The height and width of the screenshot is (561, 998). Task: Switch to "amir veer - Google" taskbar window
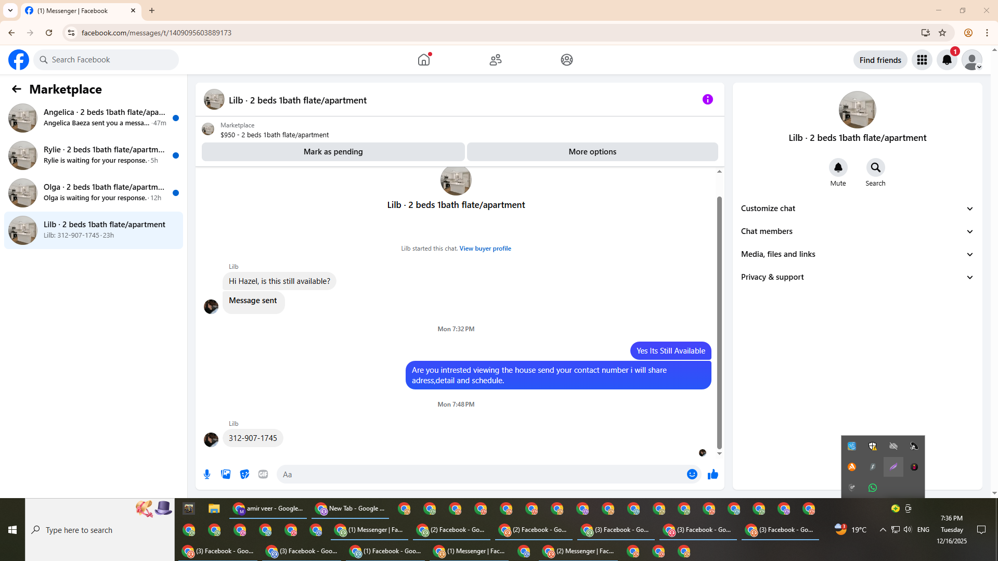click(268, 508)
